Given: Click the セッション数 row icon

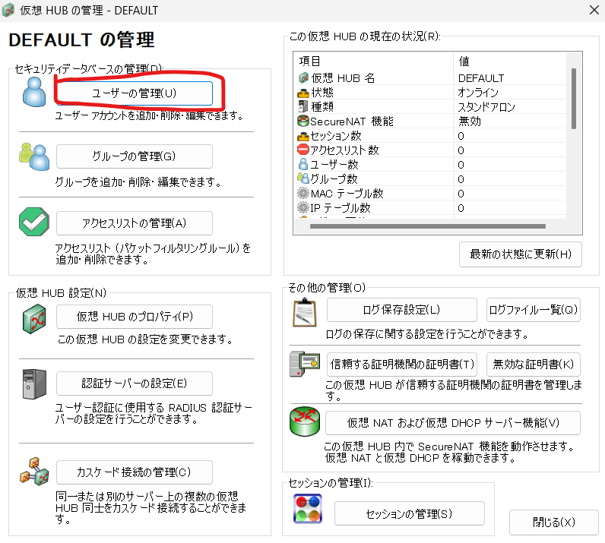Looking at the screenshot, I should click(x=303, y=136).
